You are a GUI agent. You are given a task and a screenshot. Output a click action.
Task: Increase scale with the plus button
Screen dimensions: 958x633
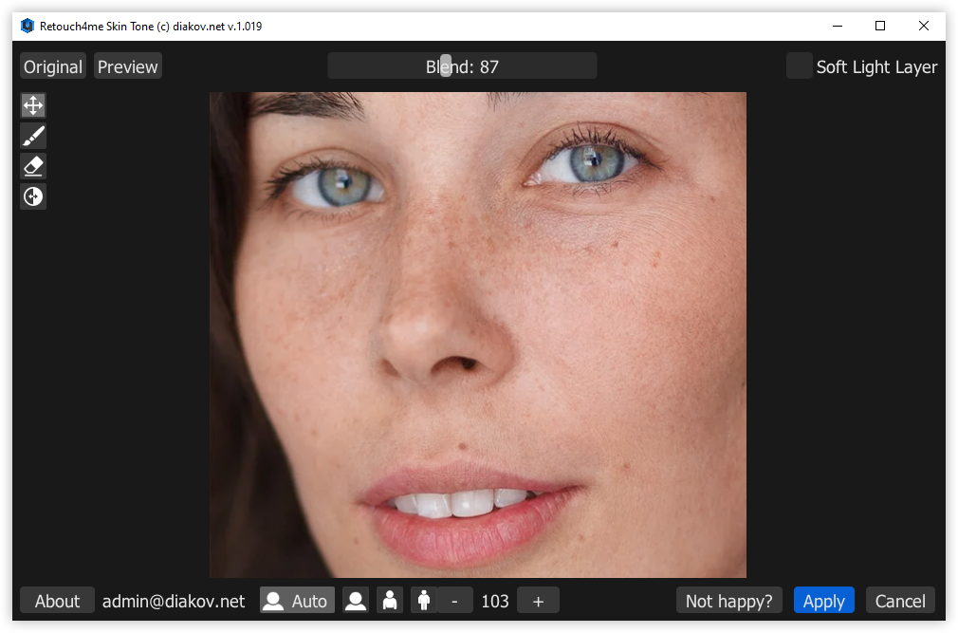click(x=538, y=601)
